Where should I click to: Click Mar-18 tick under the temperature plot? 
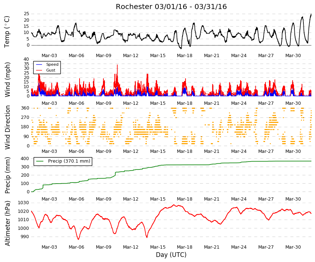(184, 56)
